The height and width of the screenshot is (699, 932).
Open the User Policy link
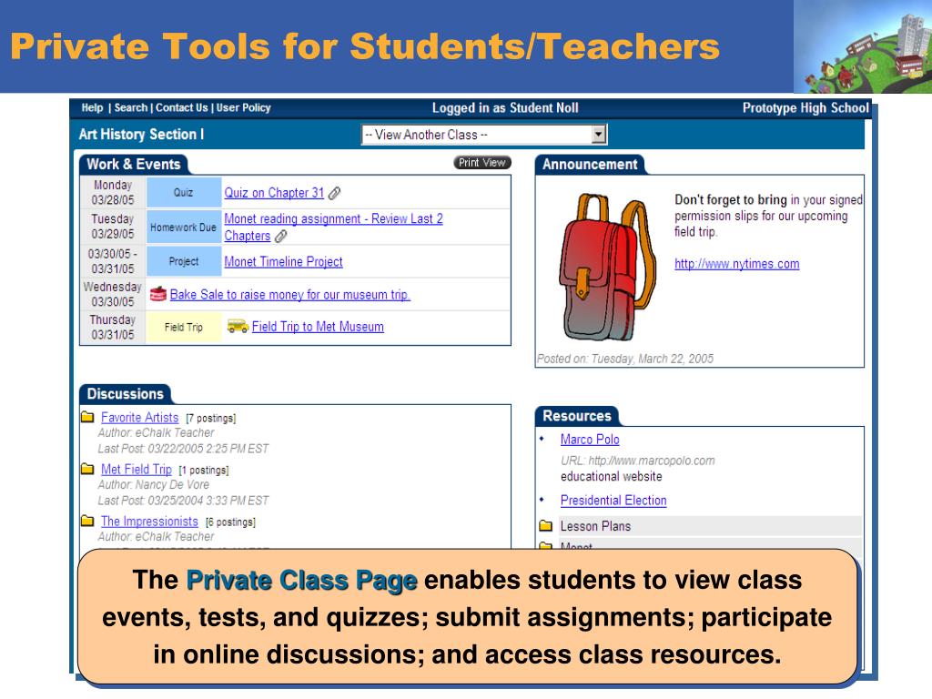tap(244, 107)
